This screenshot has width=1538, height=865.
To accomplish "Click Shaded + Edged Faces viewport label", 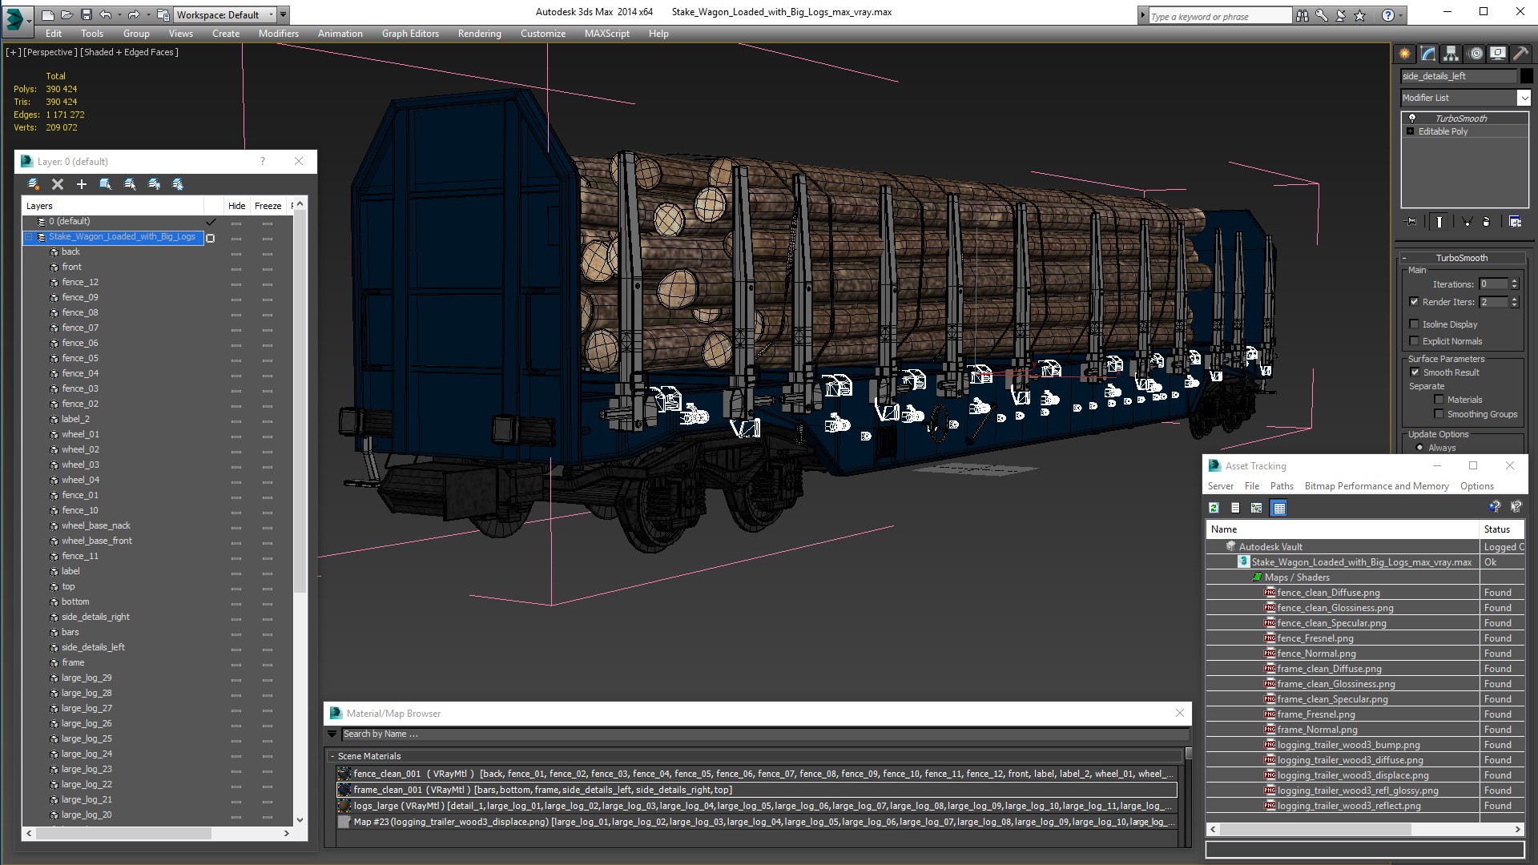I will point(130,52).
